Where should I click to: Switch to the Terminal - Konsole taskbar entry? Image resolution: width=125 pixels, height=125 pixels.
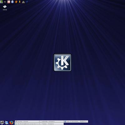tap(27, 122)
